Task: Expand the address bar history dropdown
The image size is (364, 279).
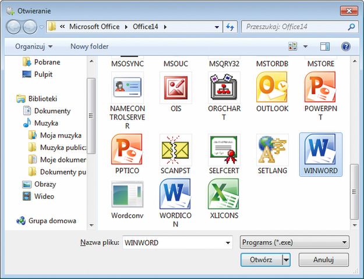Action: click(217, 27)
